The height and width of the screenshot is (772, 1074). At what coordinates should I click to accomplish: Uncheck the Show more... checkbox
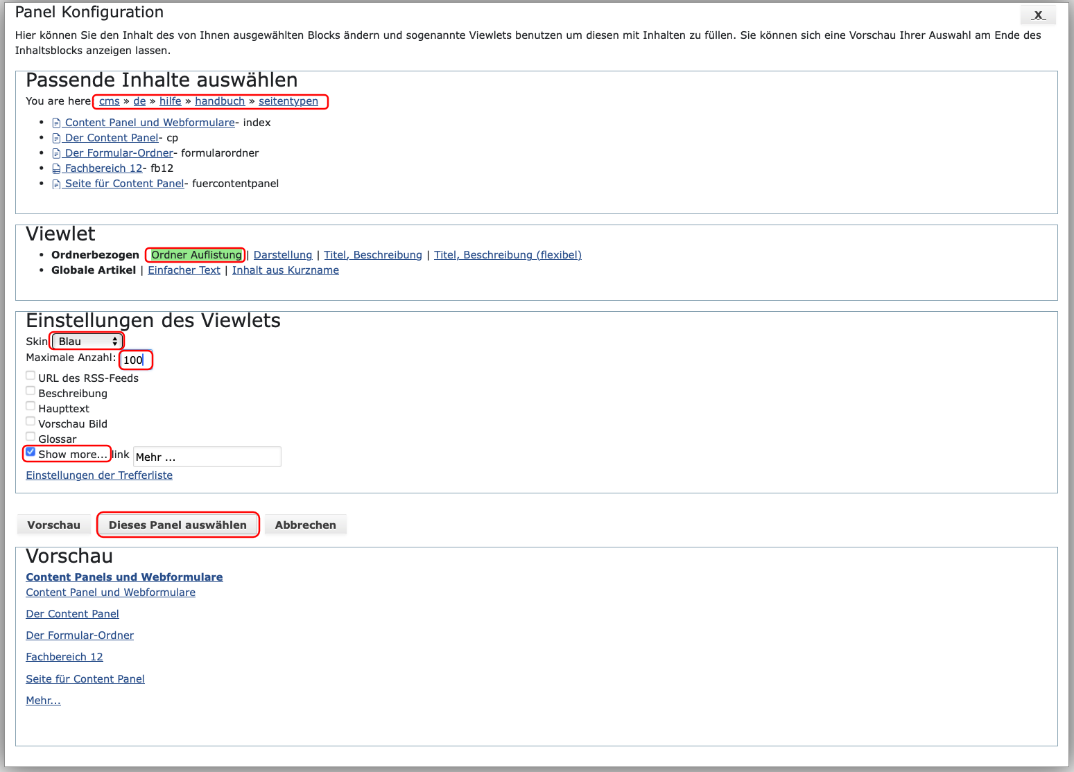point(31,452)
